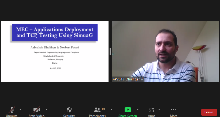This screenshot has height=117, width=220.
Task: Click the 'AP2013-Dhulfiqar A' name label
Action: [128, 79]
